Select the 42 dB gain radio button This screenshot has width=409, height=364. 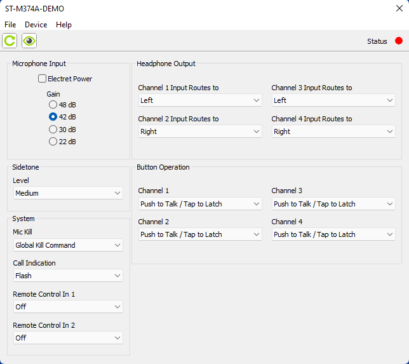(53, 117)
